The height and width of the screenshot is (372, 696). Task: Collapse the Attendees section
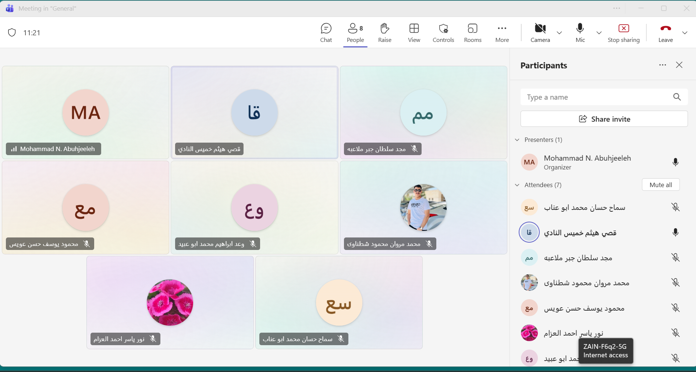[517, 185]
